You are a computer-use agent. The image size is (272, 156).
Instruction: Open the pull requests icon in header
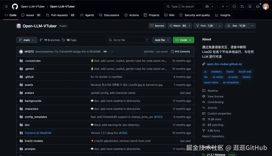[242, 7]
